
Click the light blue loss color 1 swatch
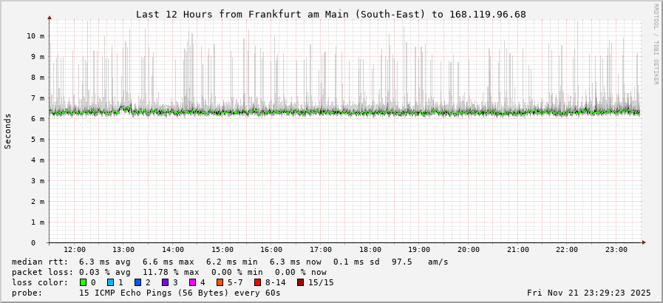point(111,282)
